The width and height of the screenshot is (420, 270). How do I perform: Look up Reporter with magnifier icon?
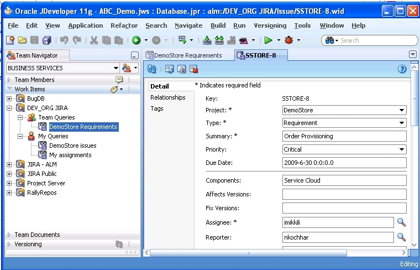401,237
